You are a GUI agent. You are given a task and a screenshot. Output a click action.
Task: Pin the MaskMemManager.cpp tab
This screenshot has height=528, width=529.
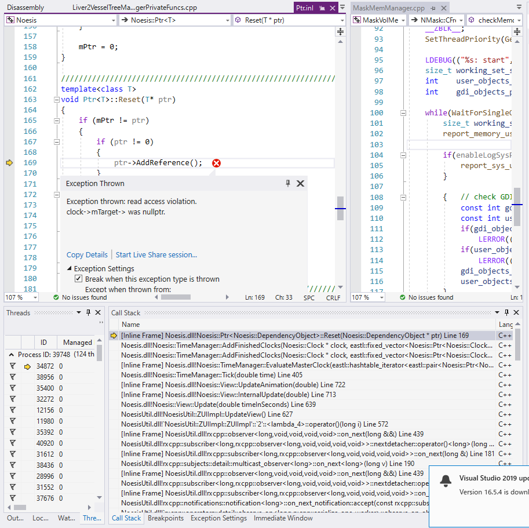[433, 8]
